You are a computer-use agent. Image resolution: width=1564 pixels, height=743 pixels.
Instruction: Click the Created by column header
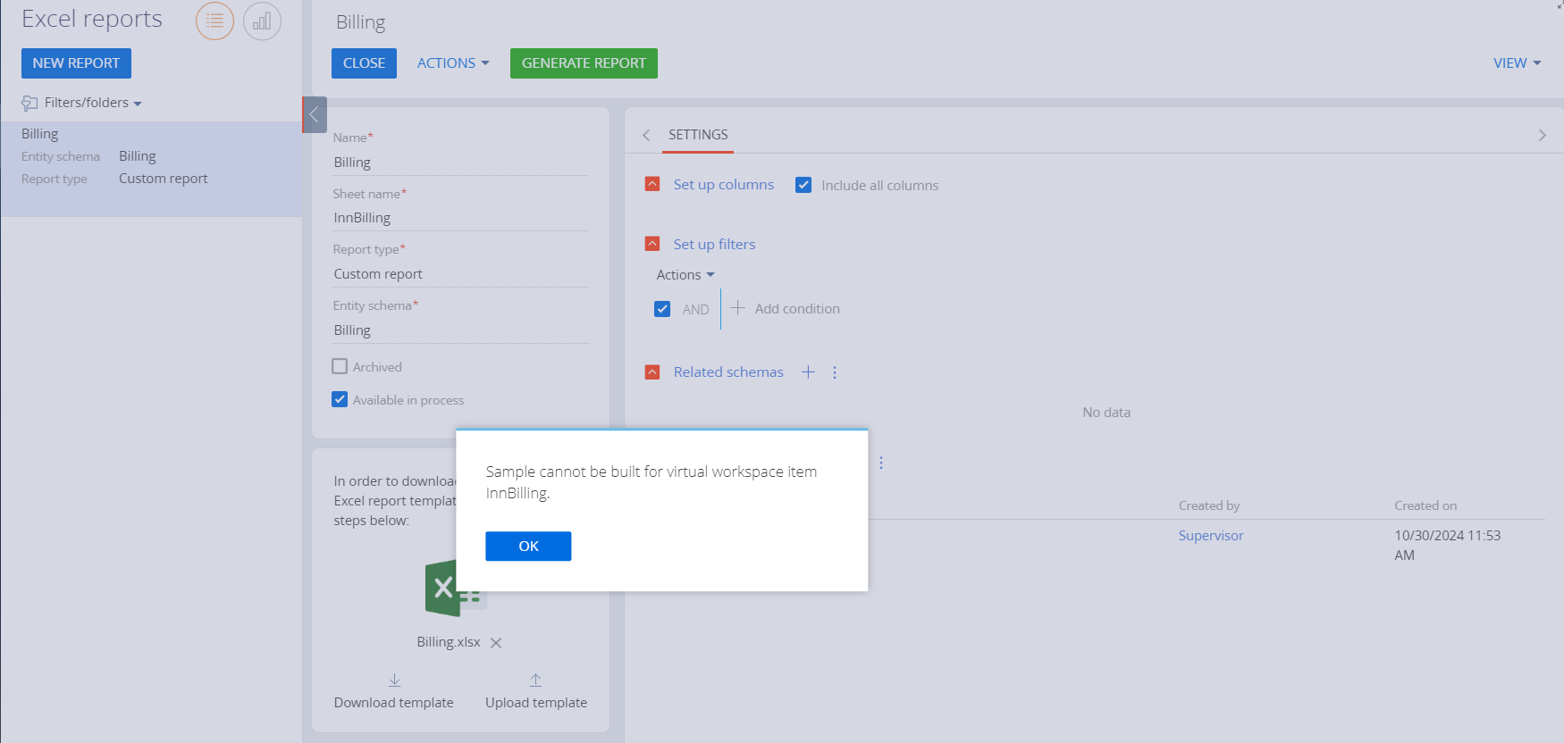1209,505
